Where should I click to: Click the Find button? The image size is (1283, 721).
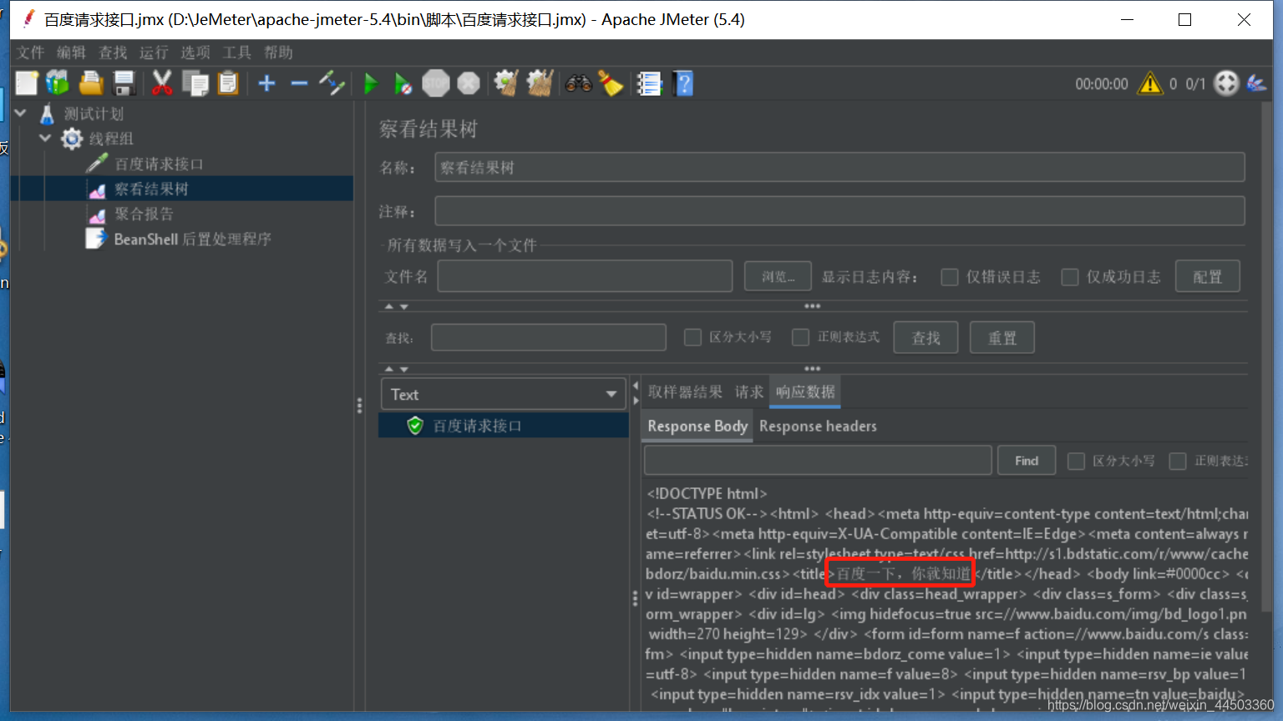coord(1027,461)
